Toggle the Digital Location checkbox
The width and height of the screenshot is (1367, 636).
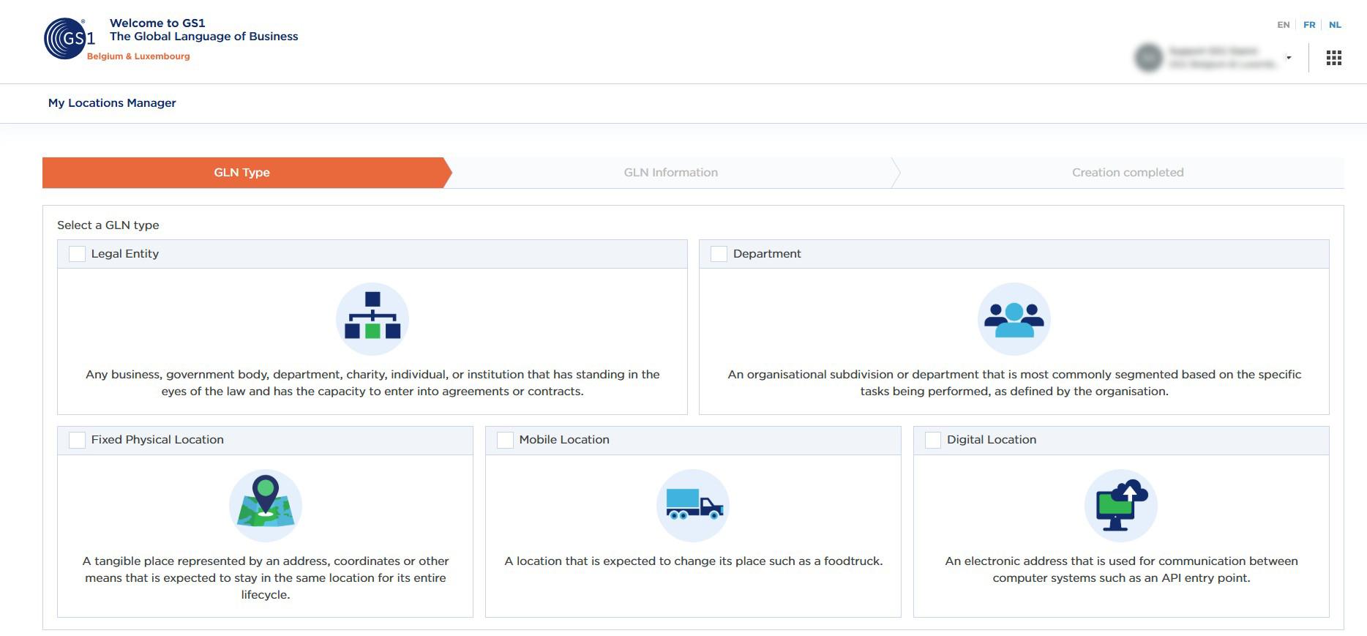[932, 440]
